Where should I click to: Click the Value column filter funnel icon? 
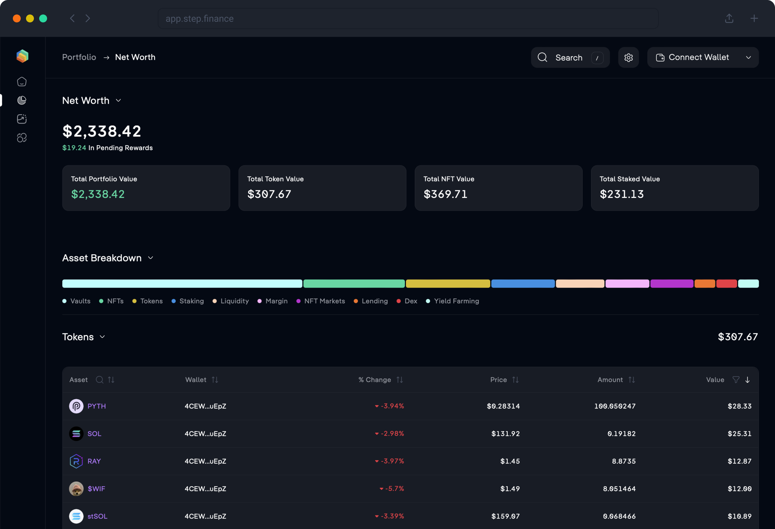735,379
